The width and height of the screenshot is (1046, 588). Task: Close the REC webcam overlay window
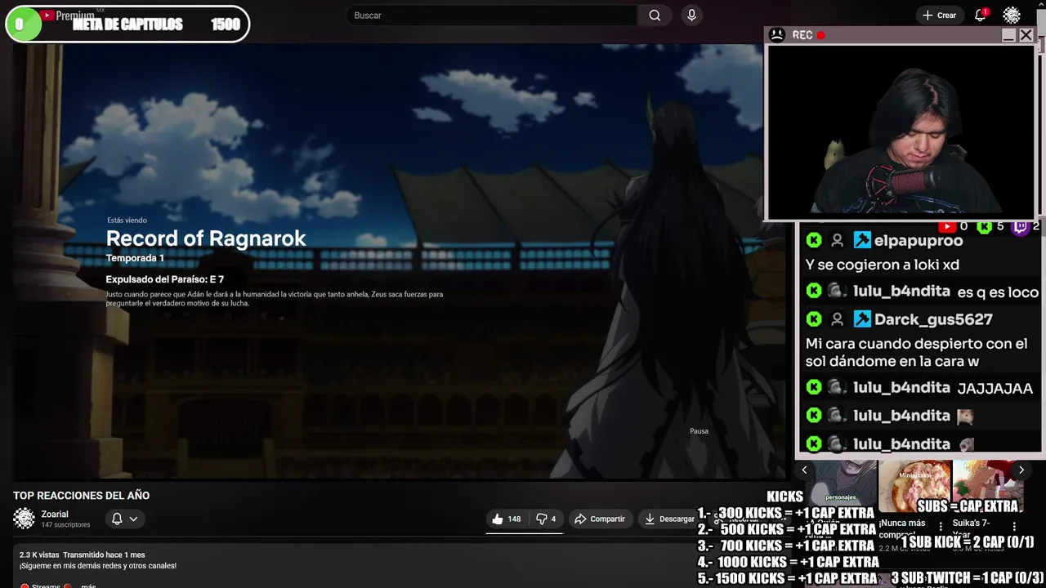click(x=1026, y=35)
